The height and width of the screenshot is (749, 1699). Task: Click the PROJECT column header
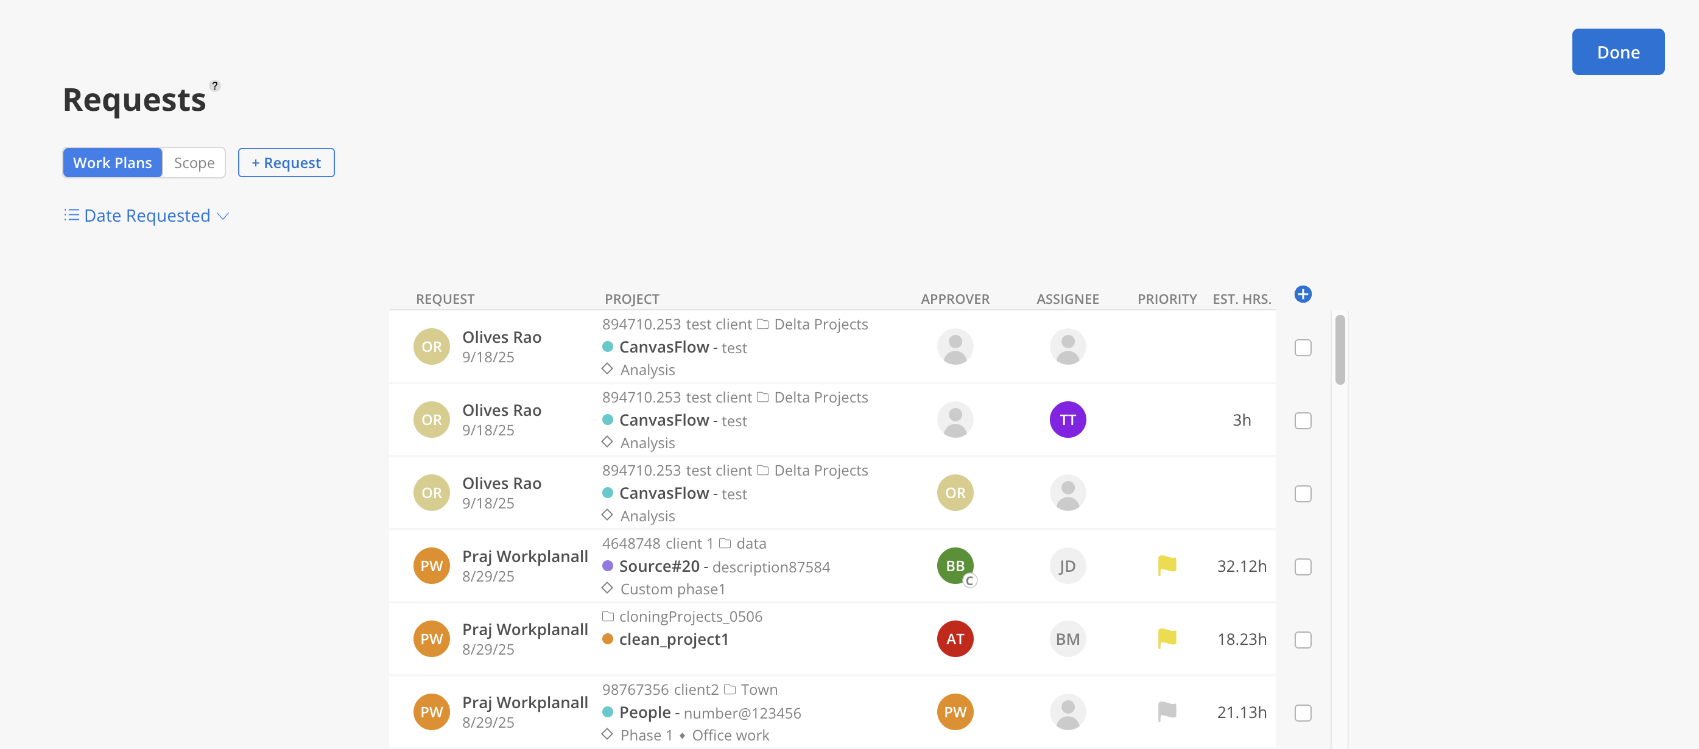coord(632,300)
